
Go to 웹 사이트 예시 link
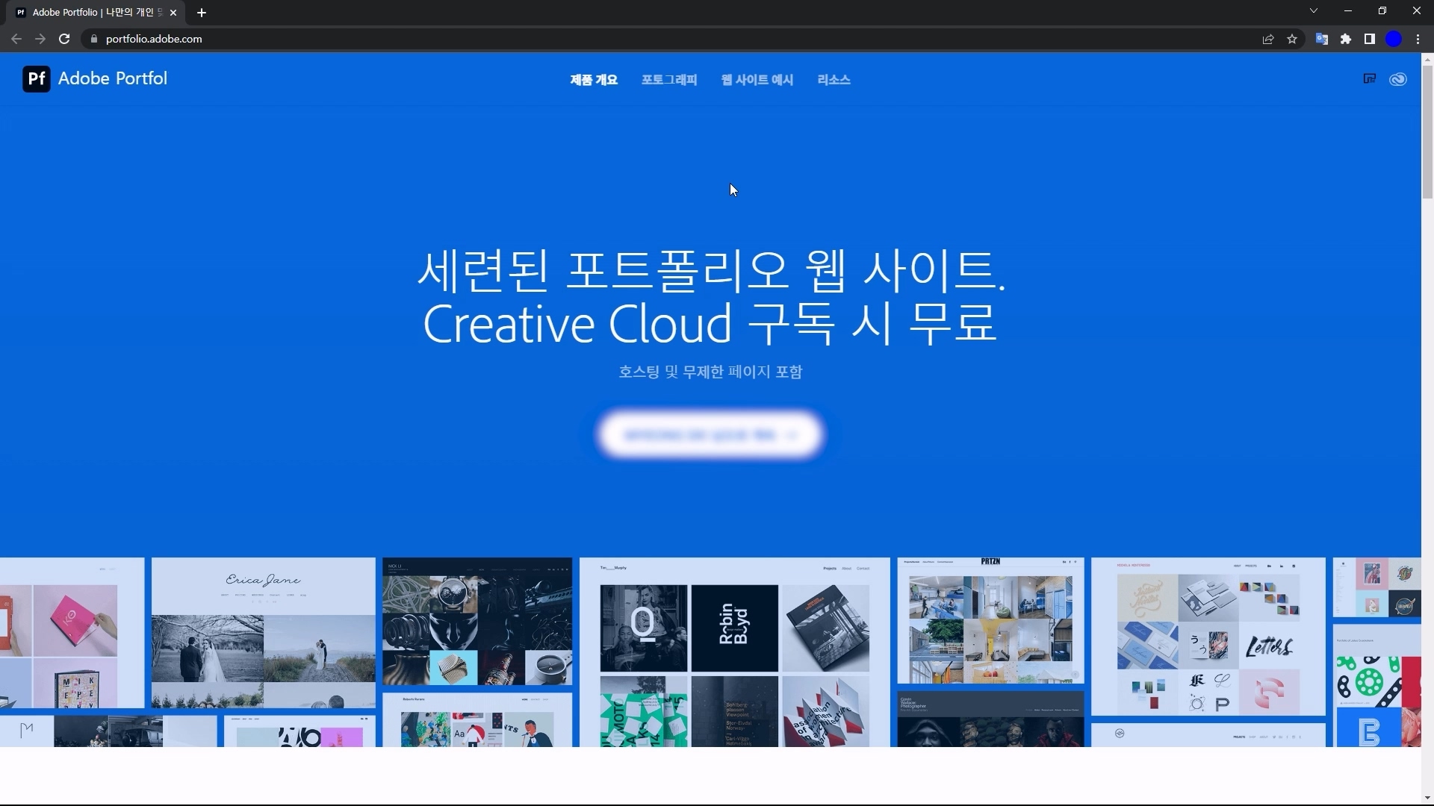pyautogui.click(x=757, y=80)
